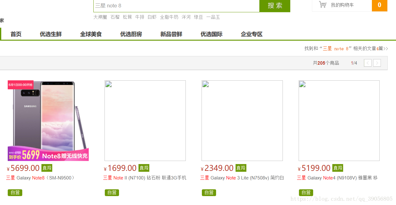Click hot keyword 松茸

127,17
